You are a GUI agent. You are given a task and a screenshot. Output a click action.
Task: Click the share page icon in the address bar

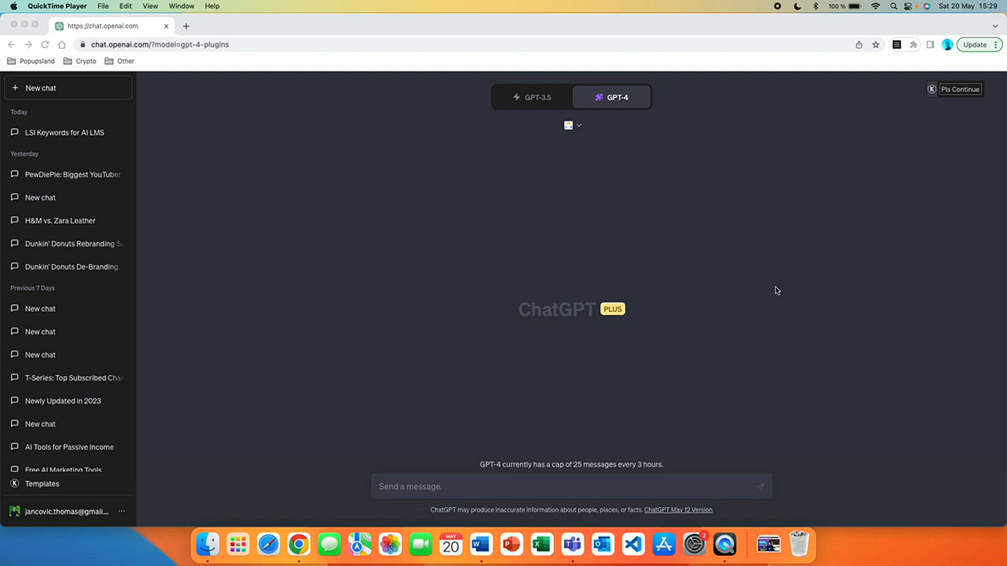tap(859, 45)
